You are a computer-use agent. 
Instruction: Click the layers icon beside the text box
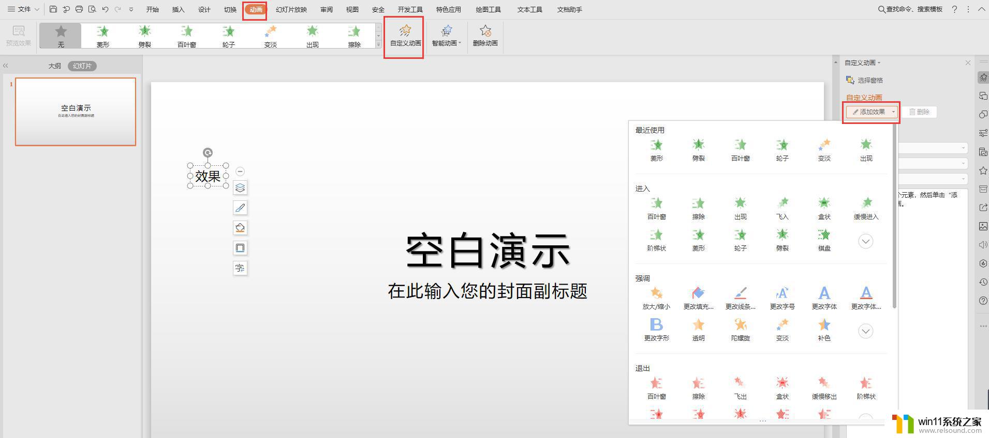pos(240,187)
